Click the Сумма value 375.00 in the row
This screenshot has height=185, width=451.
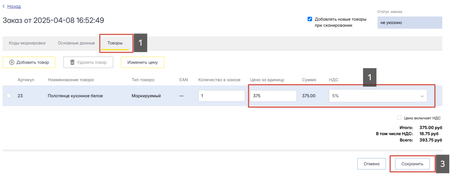click(309, 96)
